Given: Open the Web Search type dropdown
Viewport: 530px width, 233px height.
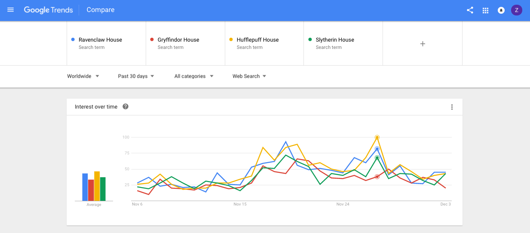Looking at the screenshot, I should coord(249,76).
